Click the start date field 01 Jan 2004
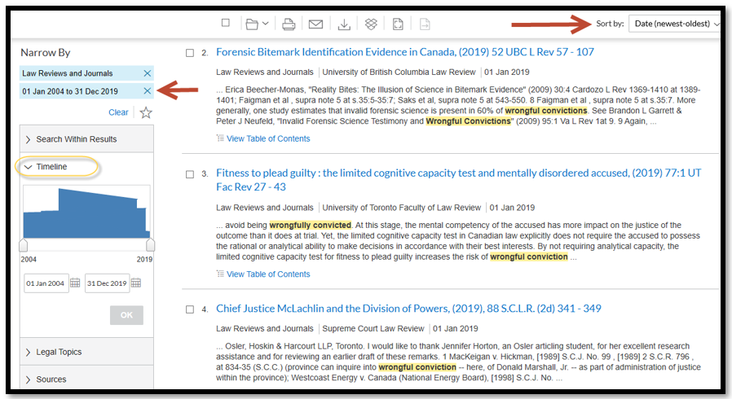732x399 pixels. pos(46,283)
